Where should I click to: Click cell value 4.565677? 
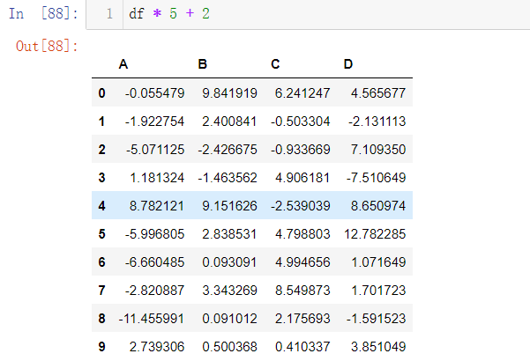coord(378,93)
